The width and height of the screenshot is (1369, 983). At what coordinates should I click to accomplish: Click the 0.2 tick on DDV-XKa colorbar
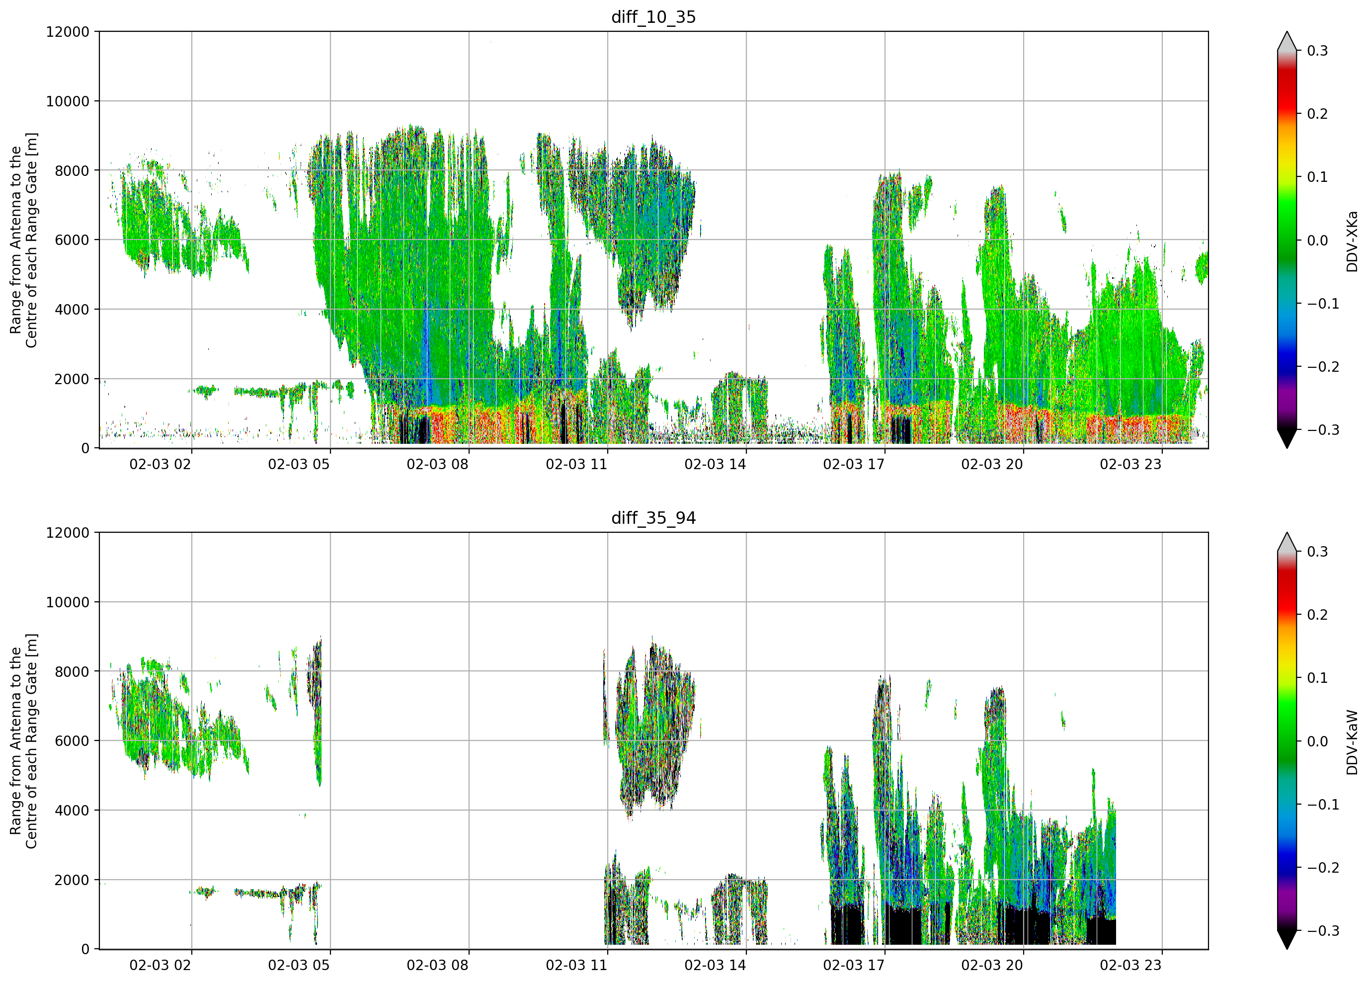pos(1318,114)
